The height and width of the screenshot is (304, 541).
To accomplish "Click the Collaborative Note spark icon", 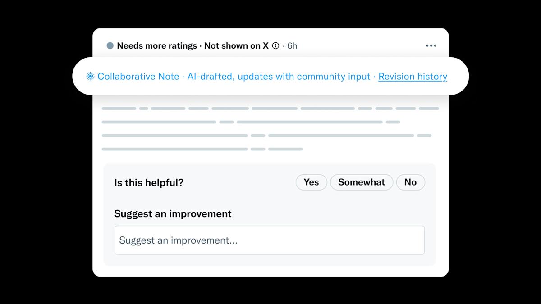I will pyautogui.click(x=90, y=76).
